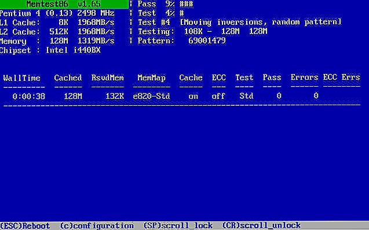This screenshot has height=230, width=369.
Task: Click the L2 Cache 512K line
Action: [x=57, y=31]
